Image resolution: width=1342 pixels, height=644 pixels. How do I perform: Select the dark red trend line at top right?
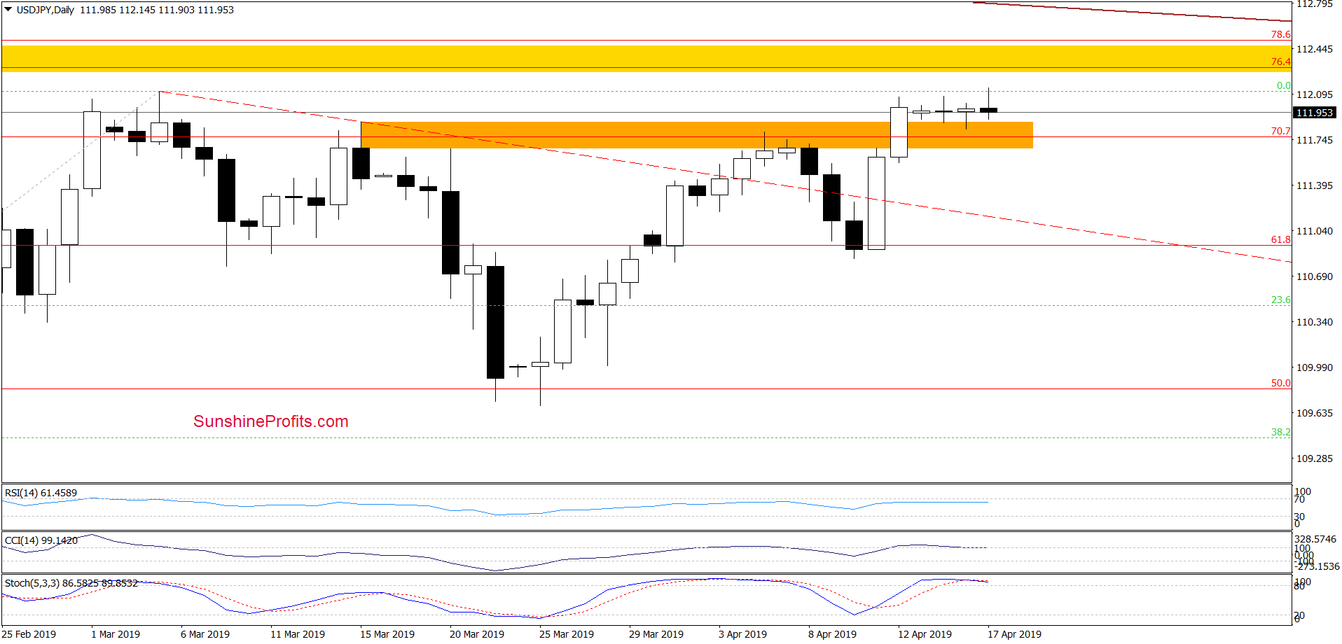click(1131, 12)
